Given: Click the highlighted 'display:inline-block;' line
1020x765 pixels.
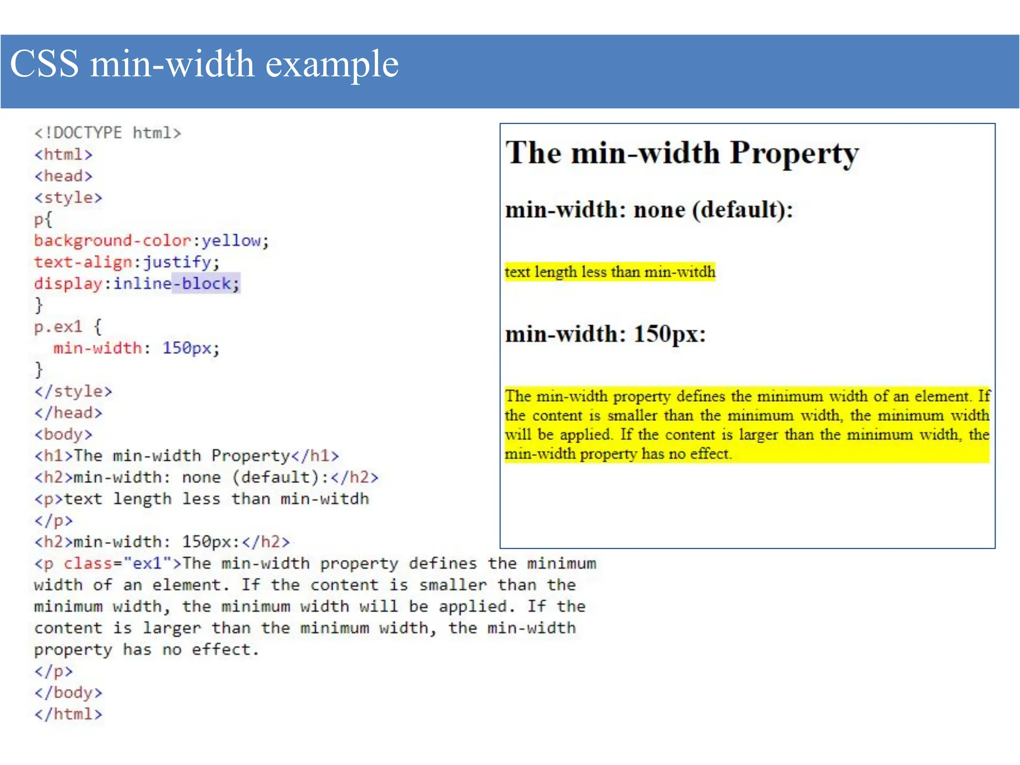Looking at the screenshot, I should point(137,283).
